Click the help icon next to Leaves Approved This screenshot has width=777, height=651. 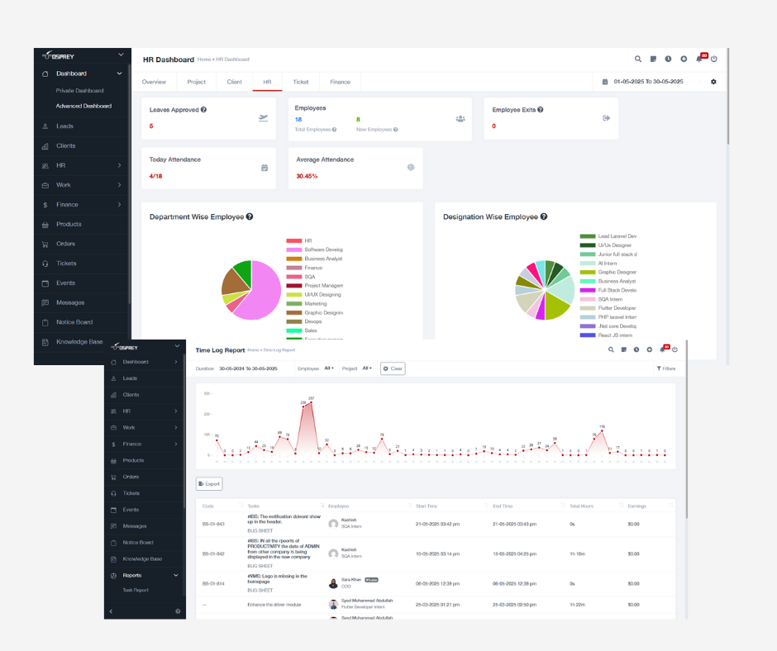pyautogui.click(x=203, y=110)
